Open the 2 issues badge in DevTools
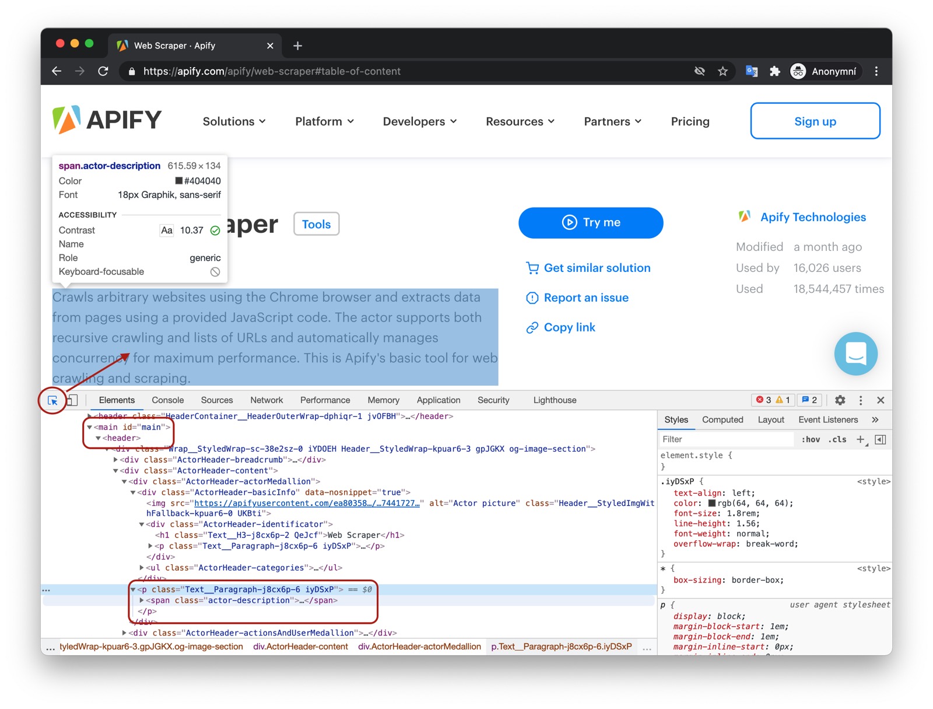This screenshot has width=933, height=709. click(x=809, y=400)
